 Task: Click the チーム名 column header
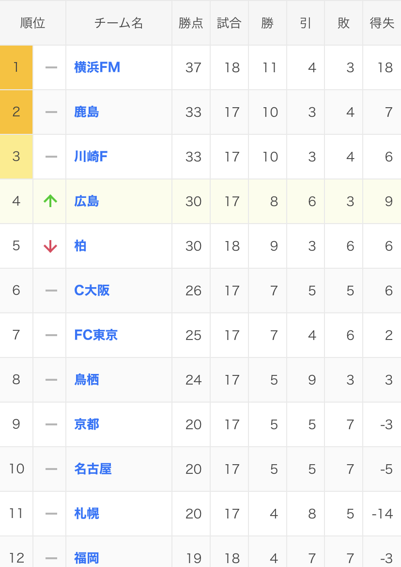tap(119, 23)
